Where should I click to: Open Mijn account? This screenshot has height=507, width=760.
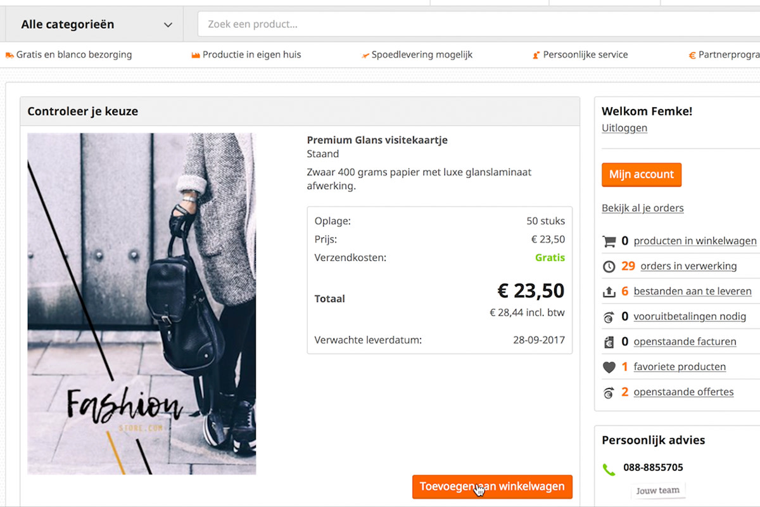641,174
